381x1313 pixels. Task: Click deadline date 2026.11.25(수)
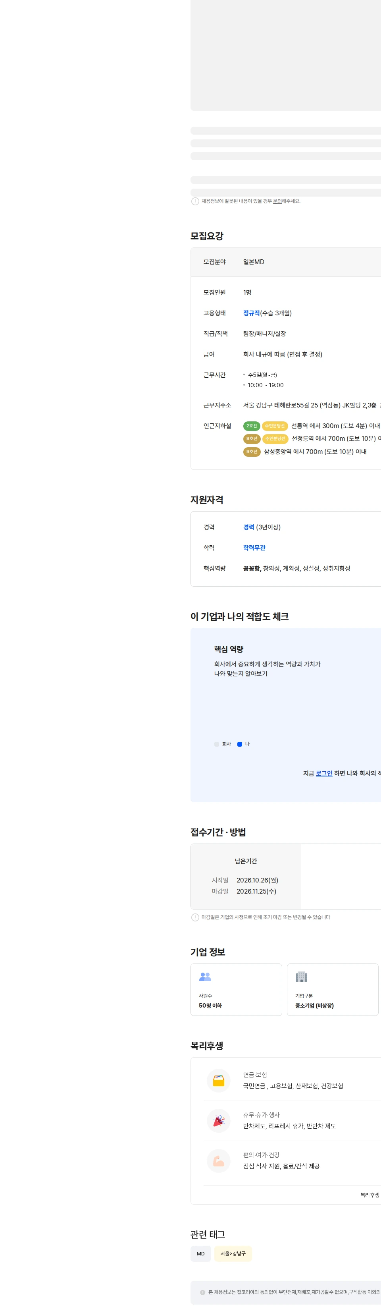256,892
